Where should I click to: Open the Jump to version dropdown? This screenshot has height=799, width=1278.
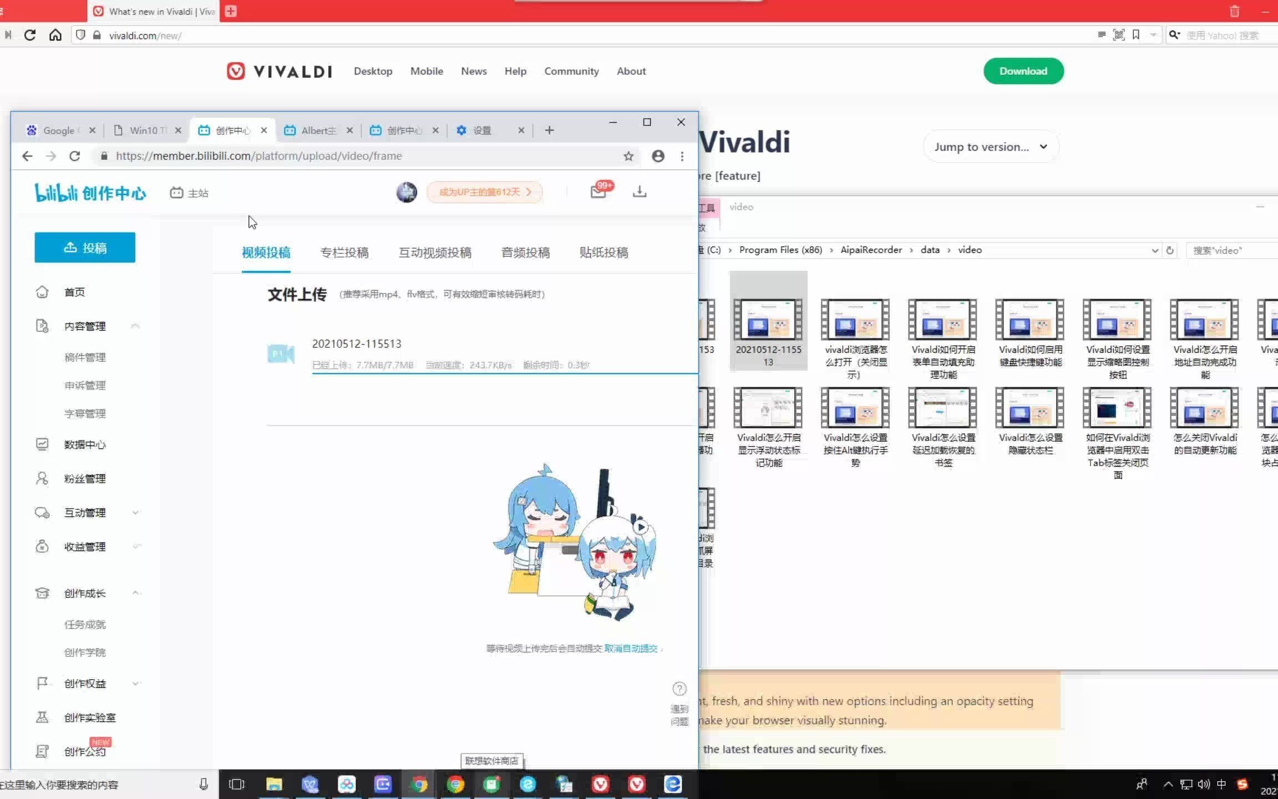point(991,147)
